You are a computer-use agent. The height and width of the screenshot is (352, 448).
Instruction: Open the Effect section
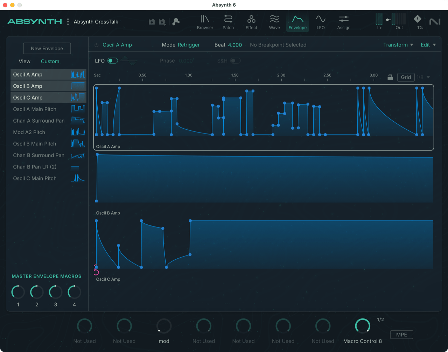coord(251,22)
